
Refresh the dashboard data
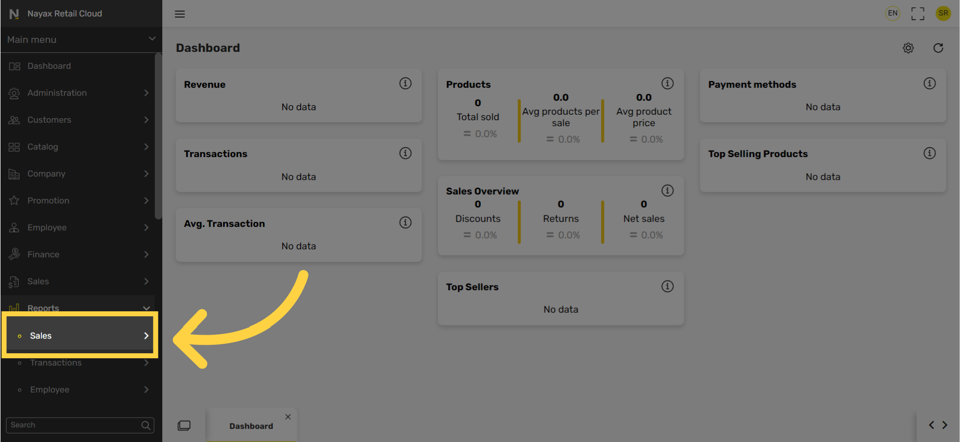tap(938, 48)
